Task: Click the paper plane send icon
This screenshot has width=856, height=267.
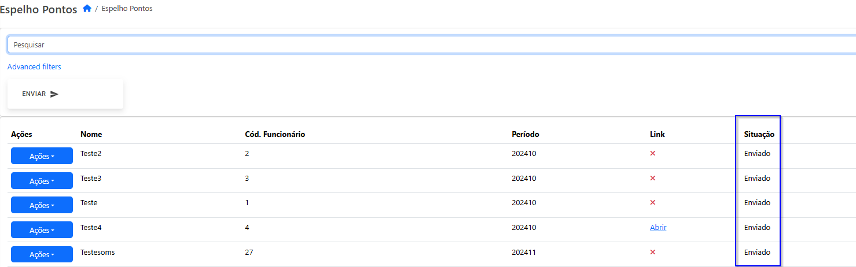Action: [54, 94]
